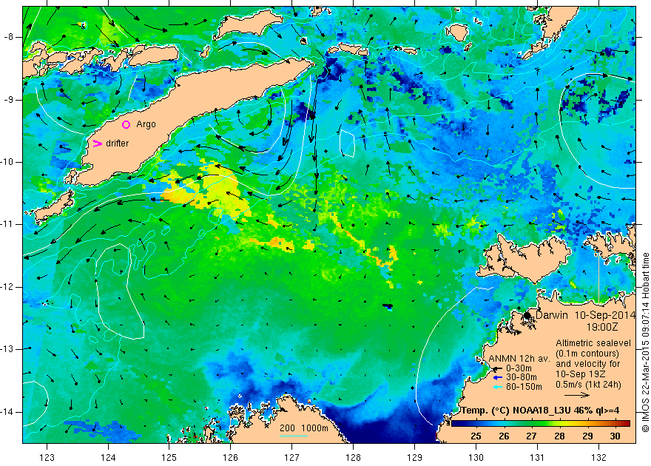The width and height of the screenshot is (651, 466).
Task: Click the dark red end of temperature colorbar
Action: [627, 423]
